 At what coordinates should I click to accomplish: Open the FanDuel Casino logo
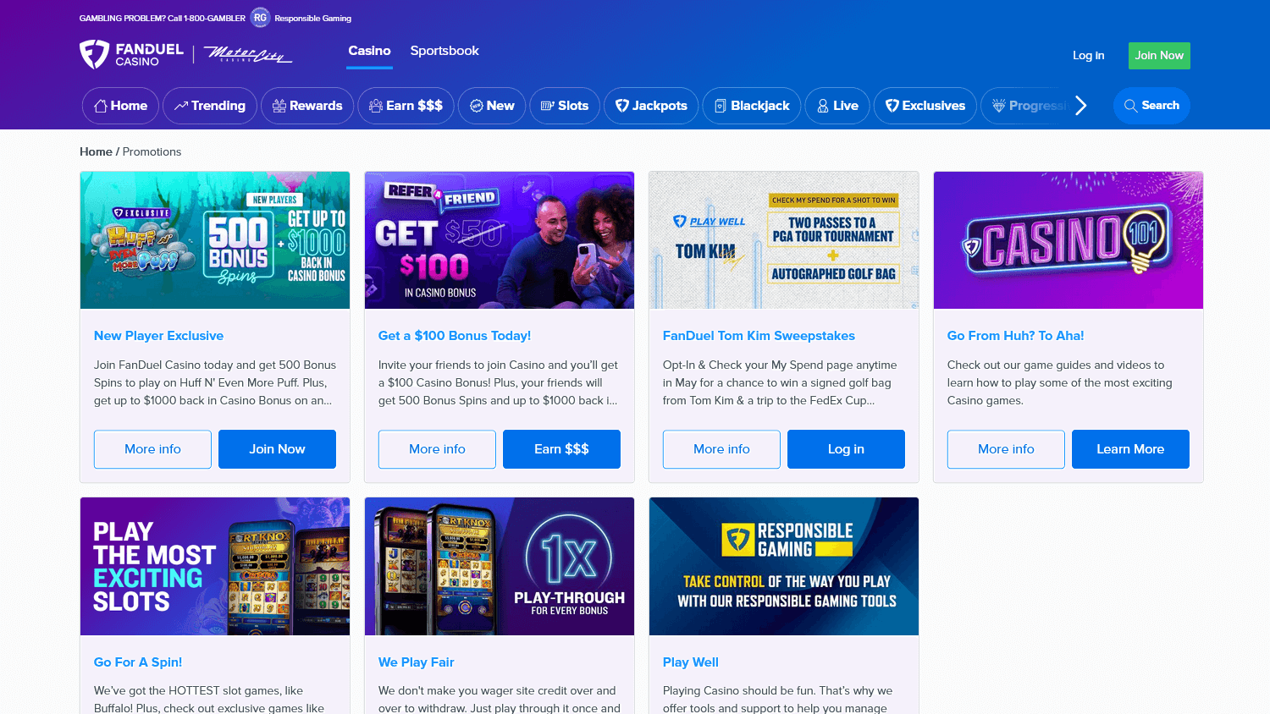point(131,53)
